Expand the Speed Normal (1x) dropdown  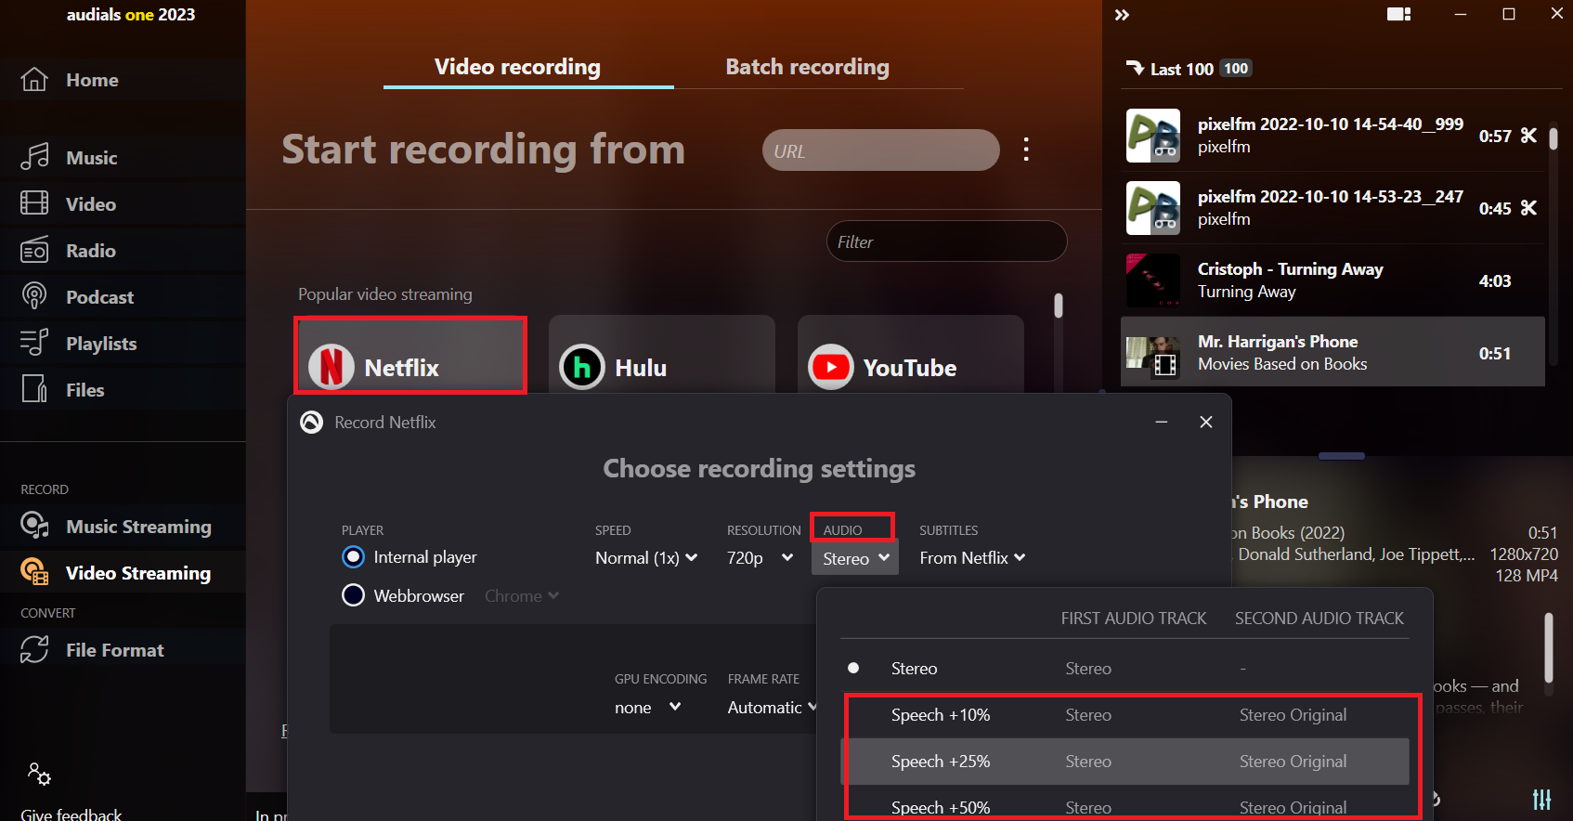(x=646, y=558)
